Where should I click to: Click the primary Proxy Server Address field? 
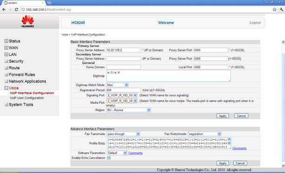[x=123, y=50]
